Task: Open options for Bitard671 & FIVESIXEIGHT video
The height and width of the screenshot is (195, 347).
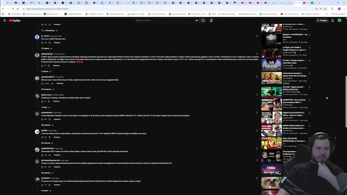Action: [309, 35]
